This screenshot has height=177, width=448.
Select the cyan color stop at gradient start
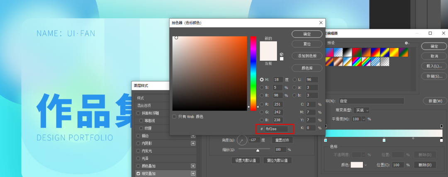(326, 140)
